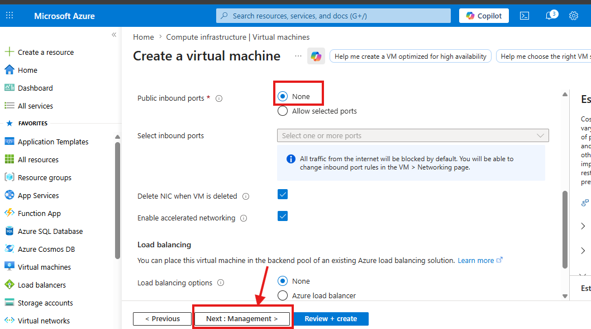Open the Azure portal menu grid icon
The image size is (591, 329).
click(x=9, y=16)
